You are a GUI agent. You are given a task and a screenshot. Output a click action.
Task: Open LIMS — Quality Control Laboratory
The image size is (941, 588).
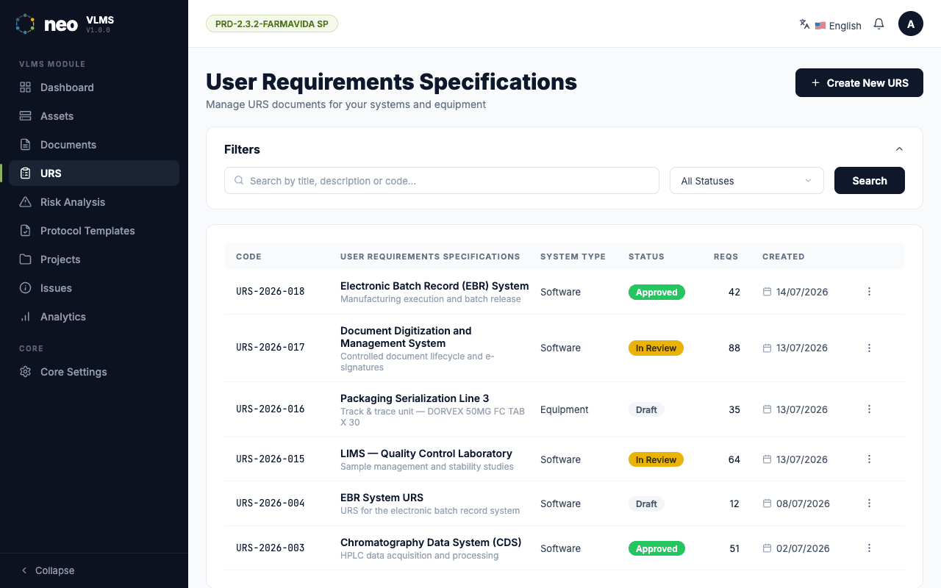pos(426,453)
